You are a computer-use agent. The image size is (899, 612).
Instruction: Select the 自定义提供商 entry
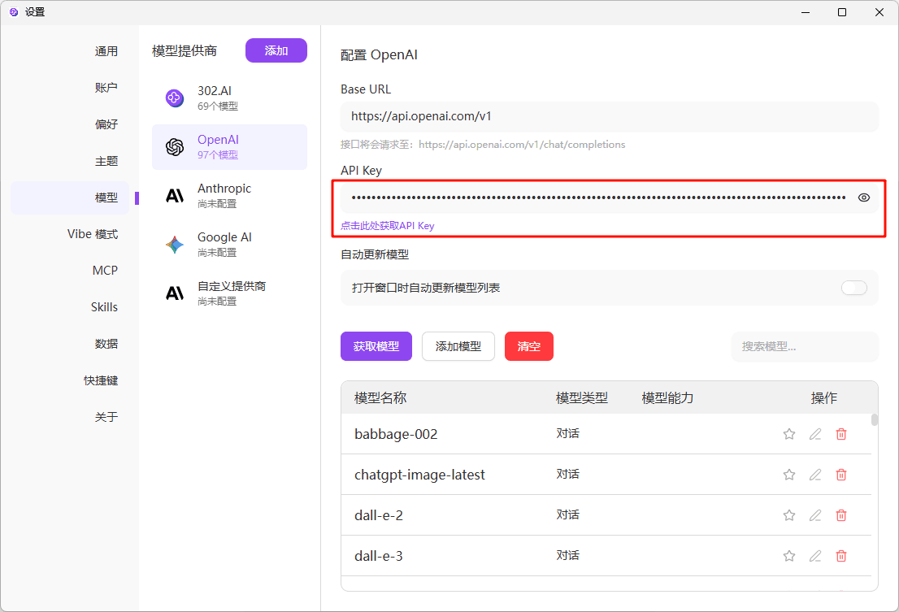pos(229,293)
